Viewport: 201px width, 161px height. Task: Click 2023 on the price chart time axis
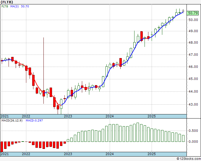(x=68, y=116)
